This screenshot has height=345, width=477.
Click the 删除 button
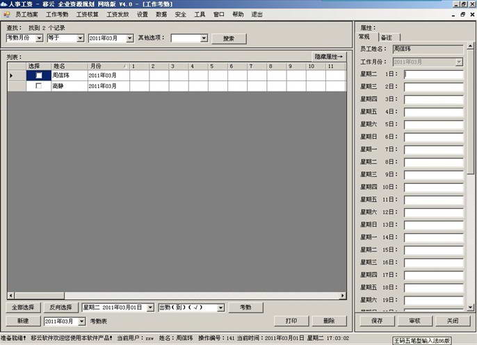coord(329,321)
